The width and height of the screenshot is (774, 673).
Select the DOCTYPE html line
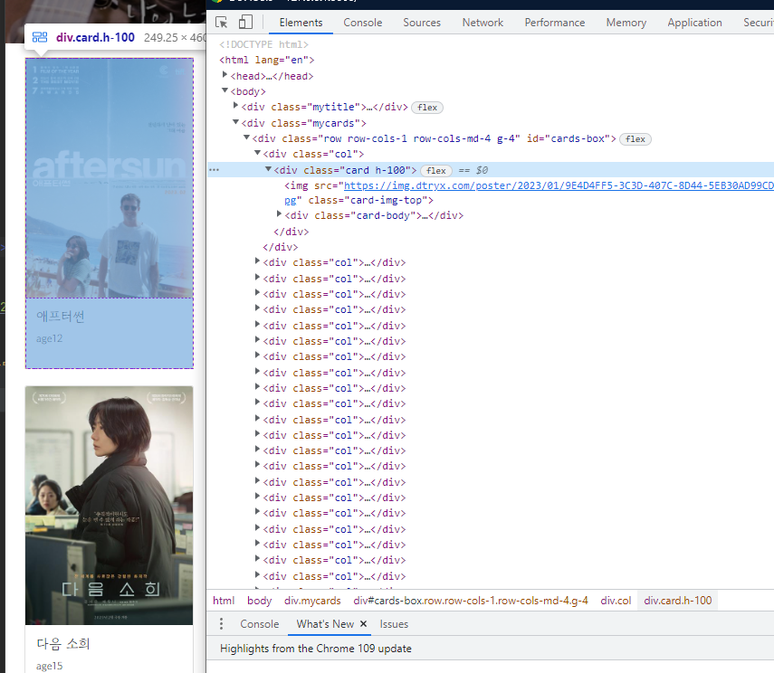pyautogui.click(x=264, y=44)
